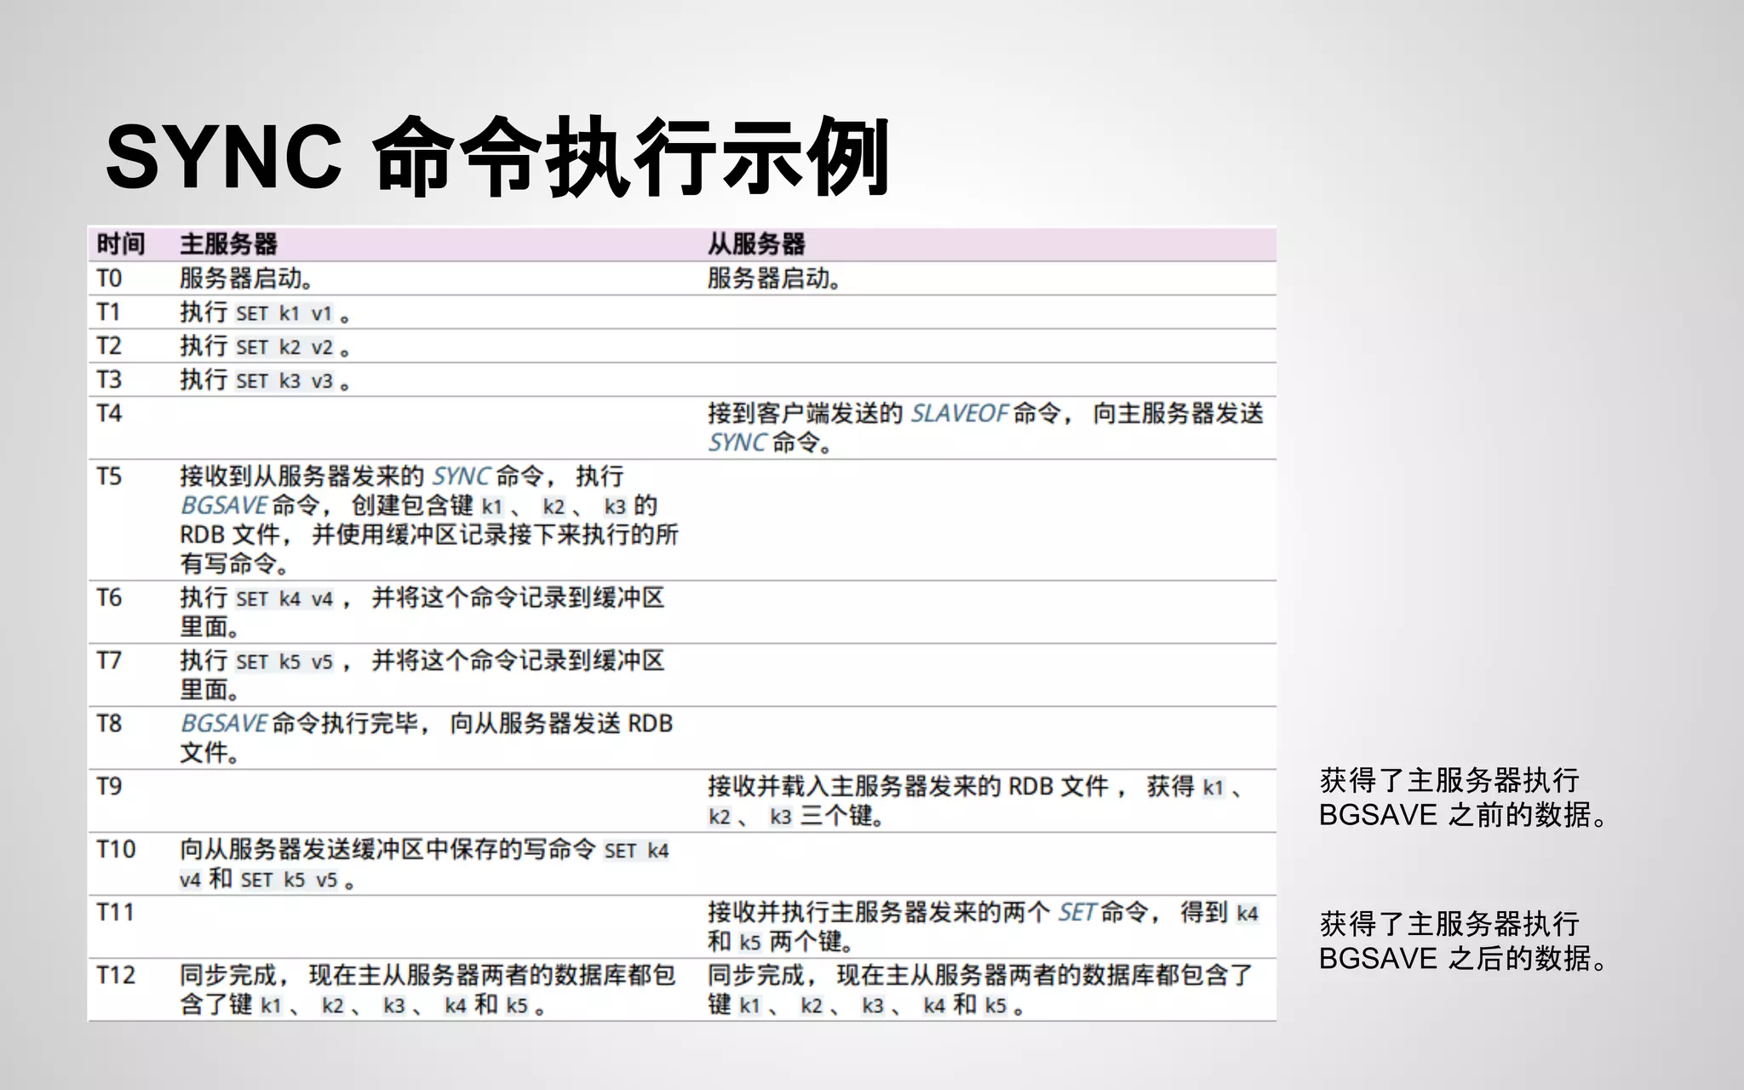The image size is (1744, 1090).
Task: Click the T0 time cell
Action: pos(109,278)
